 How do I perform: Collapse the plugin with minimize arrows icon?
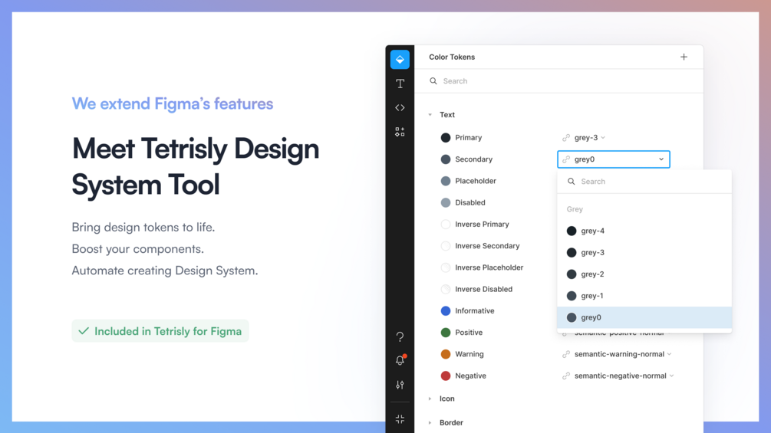(x=400, y=418)
